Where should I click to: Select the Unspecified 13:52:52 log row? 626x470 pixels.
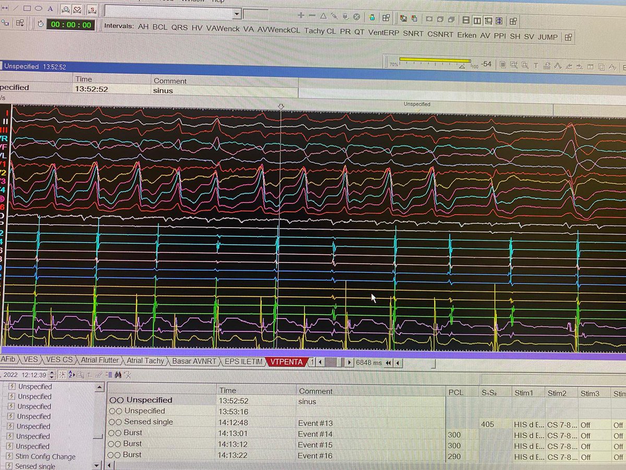tap(276, 401)
